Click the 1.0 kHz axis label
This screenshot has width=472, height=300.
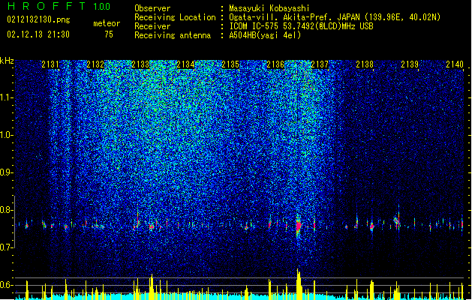click(x=6, y=135)
